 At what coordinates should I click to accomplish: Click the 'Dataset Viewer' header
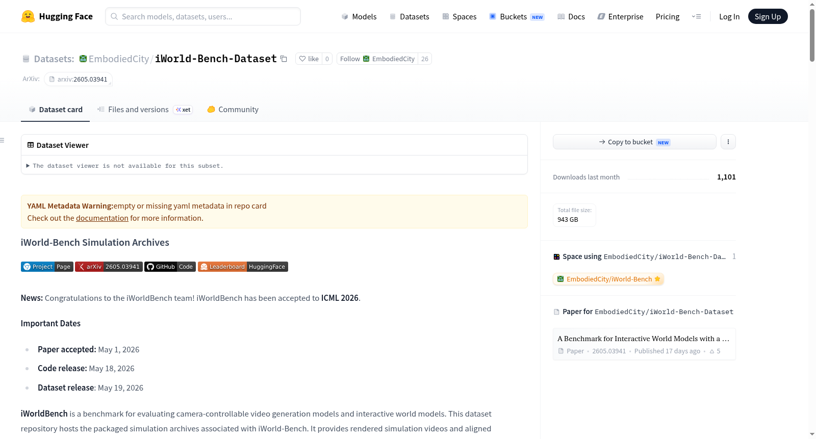[x=58, y=145]
